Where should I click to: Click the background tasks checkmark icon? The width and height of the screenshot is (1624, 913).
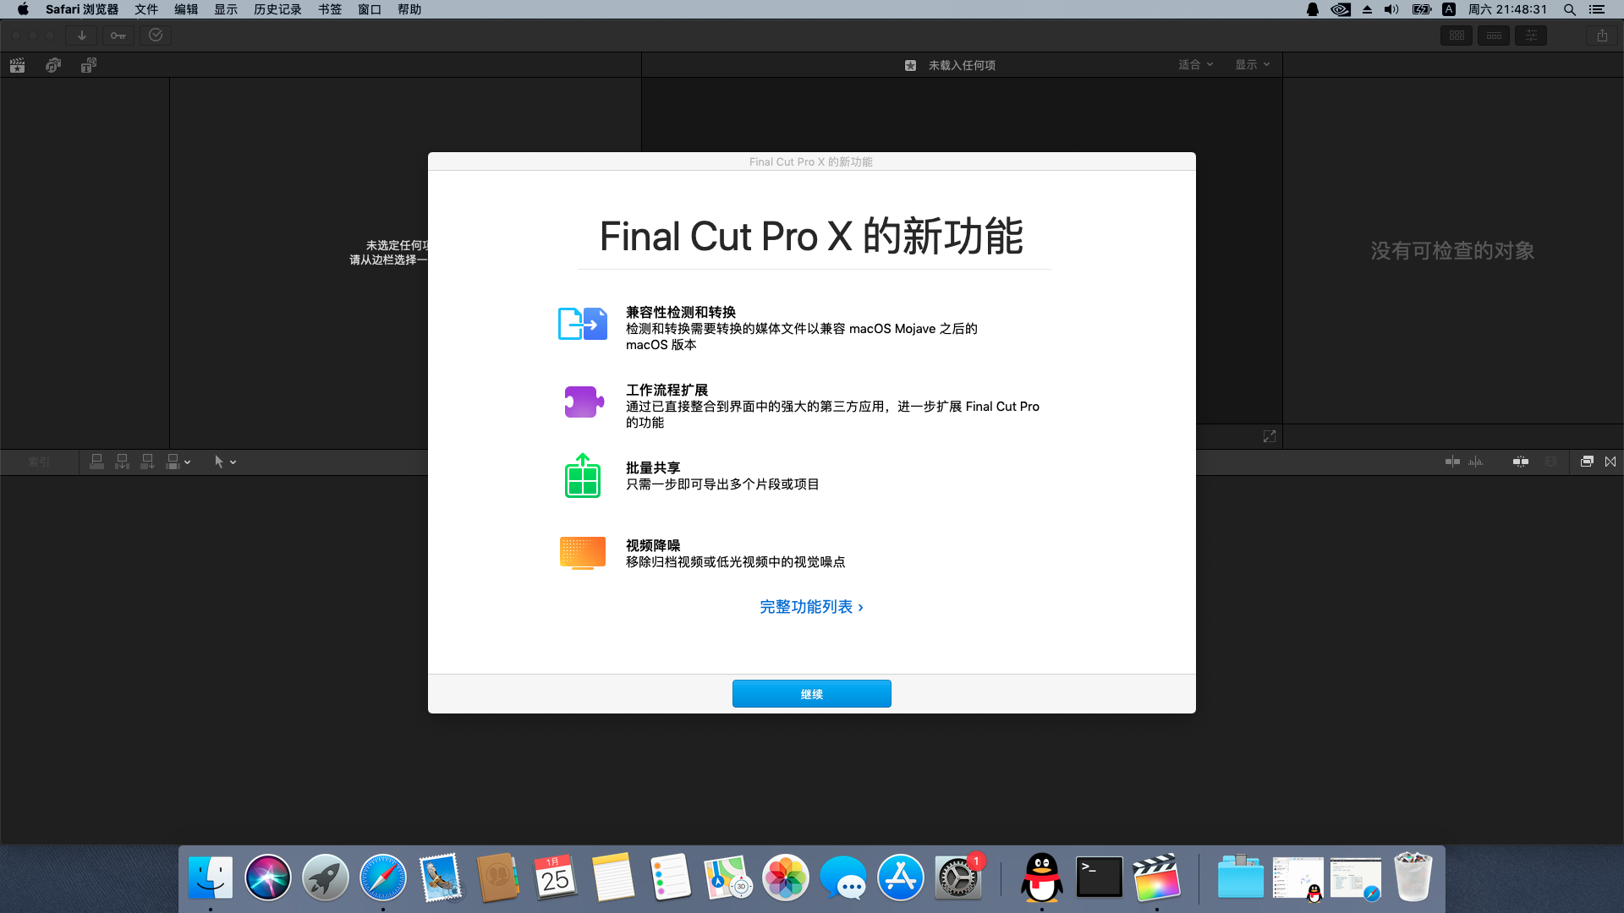pyautogui.click(x=156, y=36)
